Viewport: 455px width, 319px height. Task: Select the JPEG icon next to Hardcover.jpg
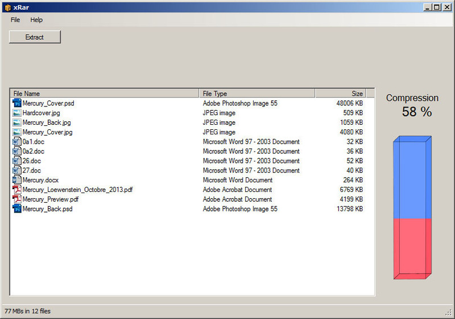point(16,113)
